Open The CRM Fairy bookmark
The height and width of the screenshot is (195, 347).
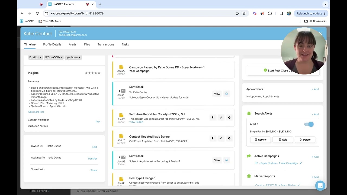click(x=50, y=21)
